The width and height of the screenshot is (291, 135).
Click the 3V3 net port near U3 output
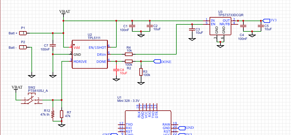pos(267,21)
